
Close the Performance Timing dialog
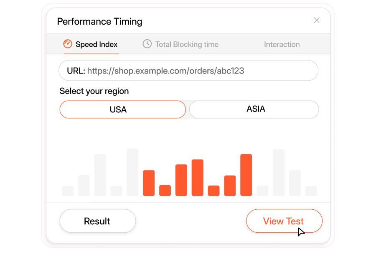[x=317, y=20]
